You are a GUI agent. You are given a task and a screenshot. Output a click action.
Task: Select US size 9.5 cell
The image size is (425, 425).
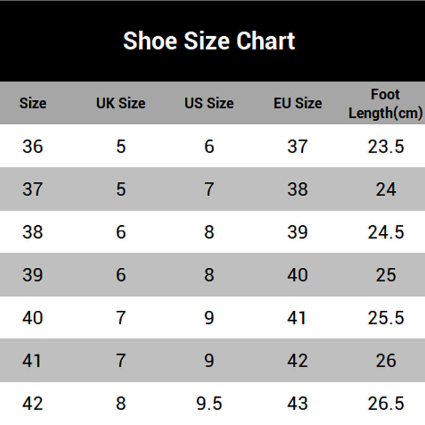point(209,403)
